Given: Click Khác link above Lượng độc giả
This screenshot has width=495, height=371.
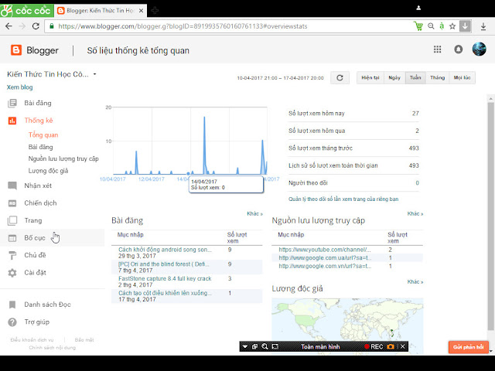Looking at the screenshot, I should coord(415,281).
